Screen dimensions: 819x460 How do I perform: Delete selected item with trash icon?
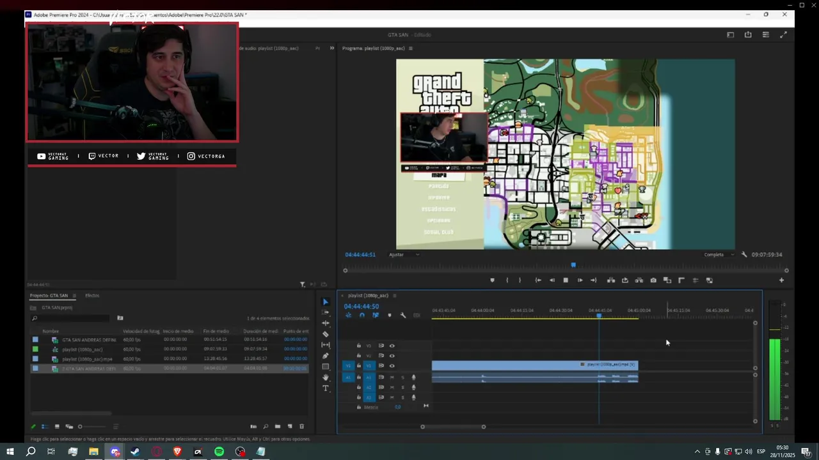pyautogui.click(x=302, y=426)
